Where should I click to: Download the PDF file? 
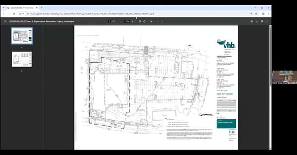[257, 21]
